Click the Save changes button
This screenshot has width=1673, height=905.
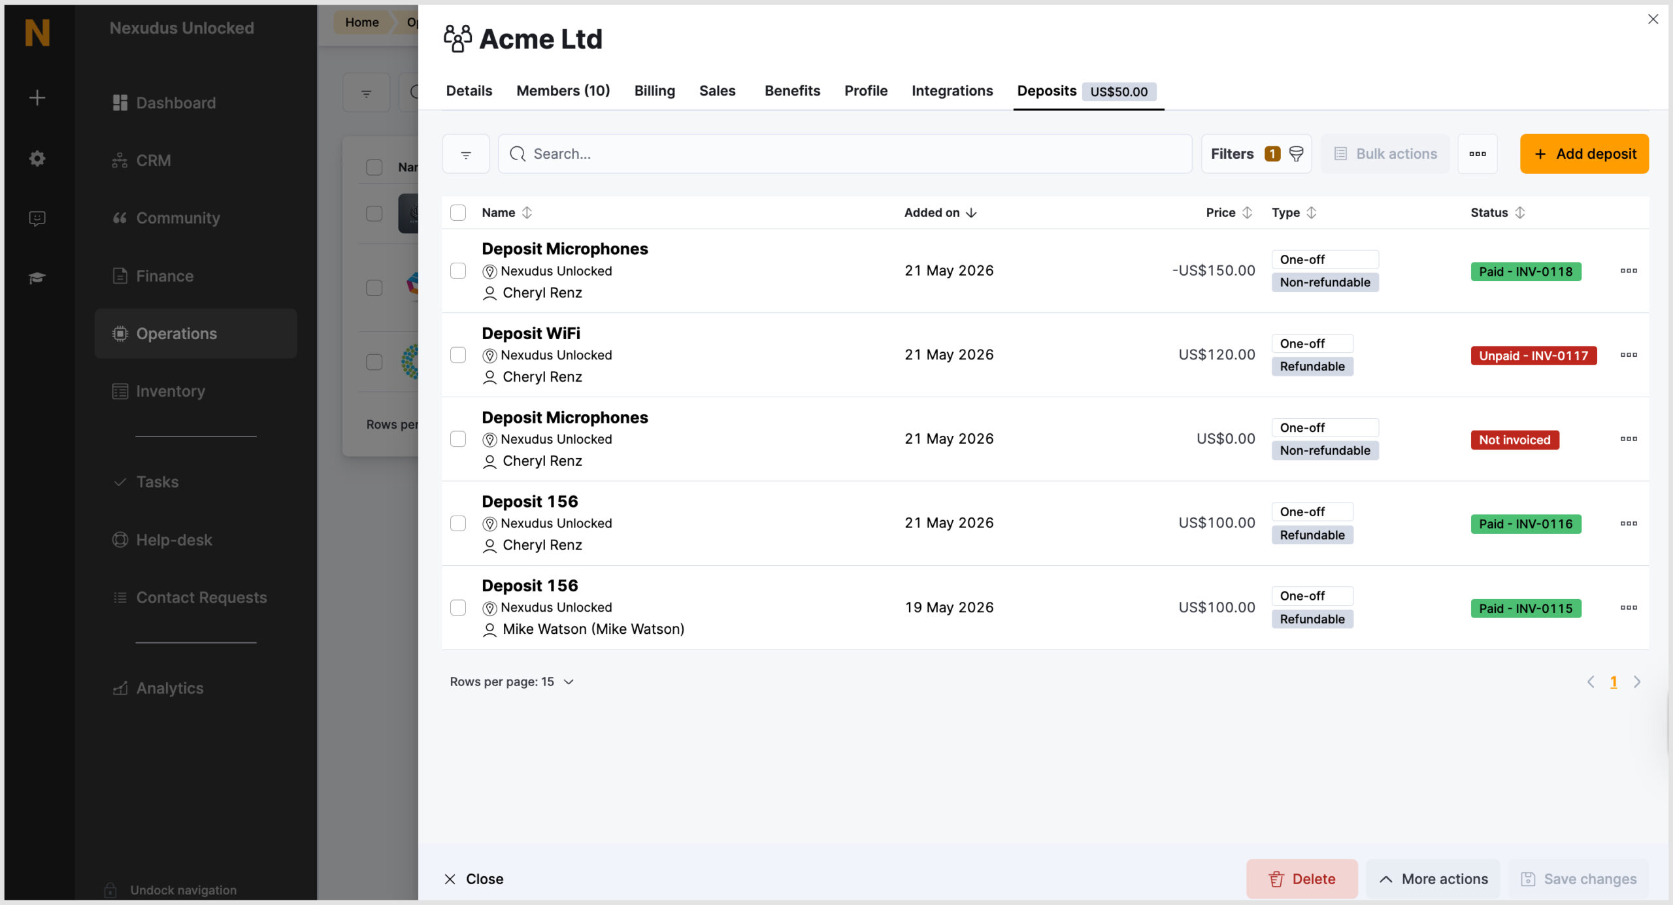pyautogui.click(x=1578, y=879)
